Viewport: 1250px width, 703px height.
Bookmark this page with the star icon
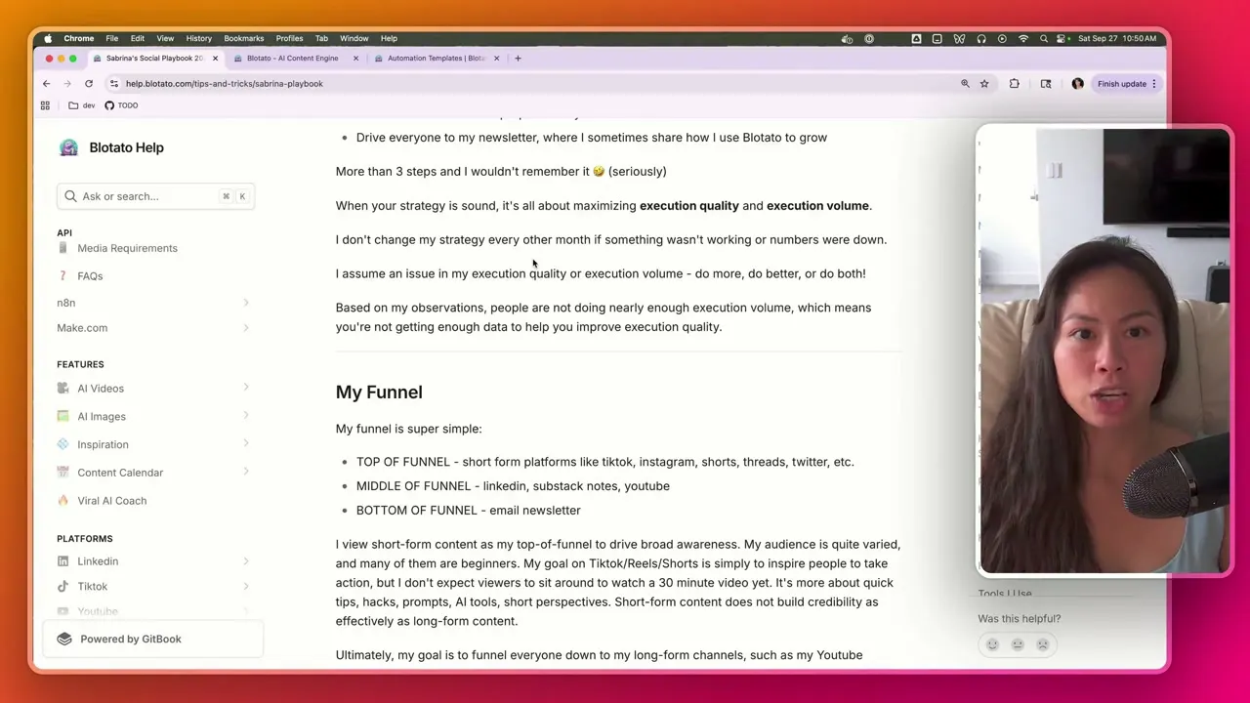[x=984, y=84]
